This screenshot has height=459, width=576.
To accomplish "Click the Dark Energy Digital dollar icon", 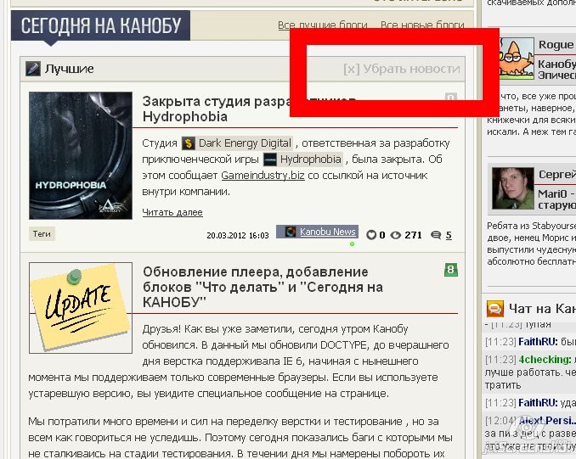I will [x=188, y=143].
